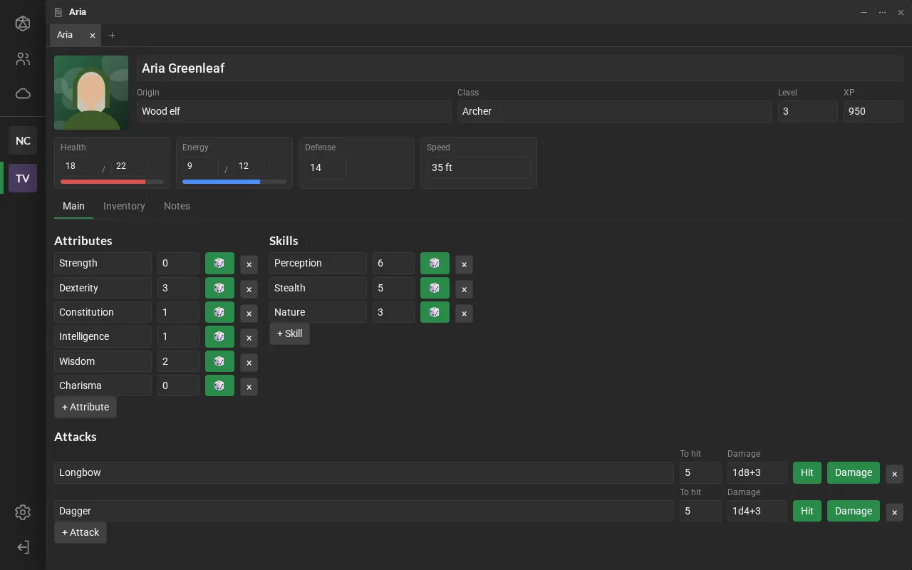Edit current Health value 18
This screenshot has height=570, width=912.
tap(78, 167)
